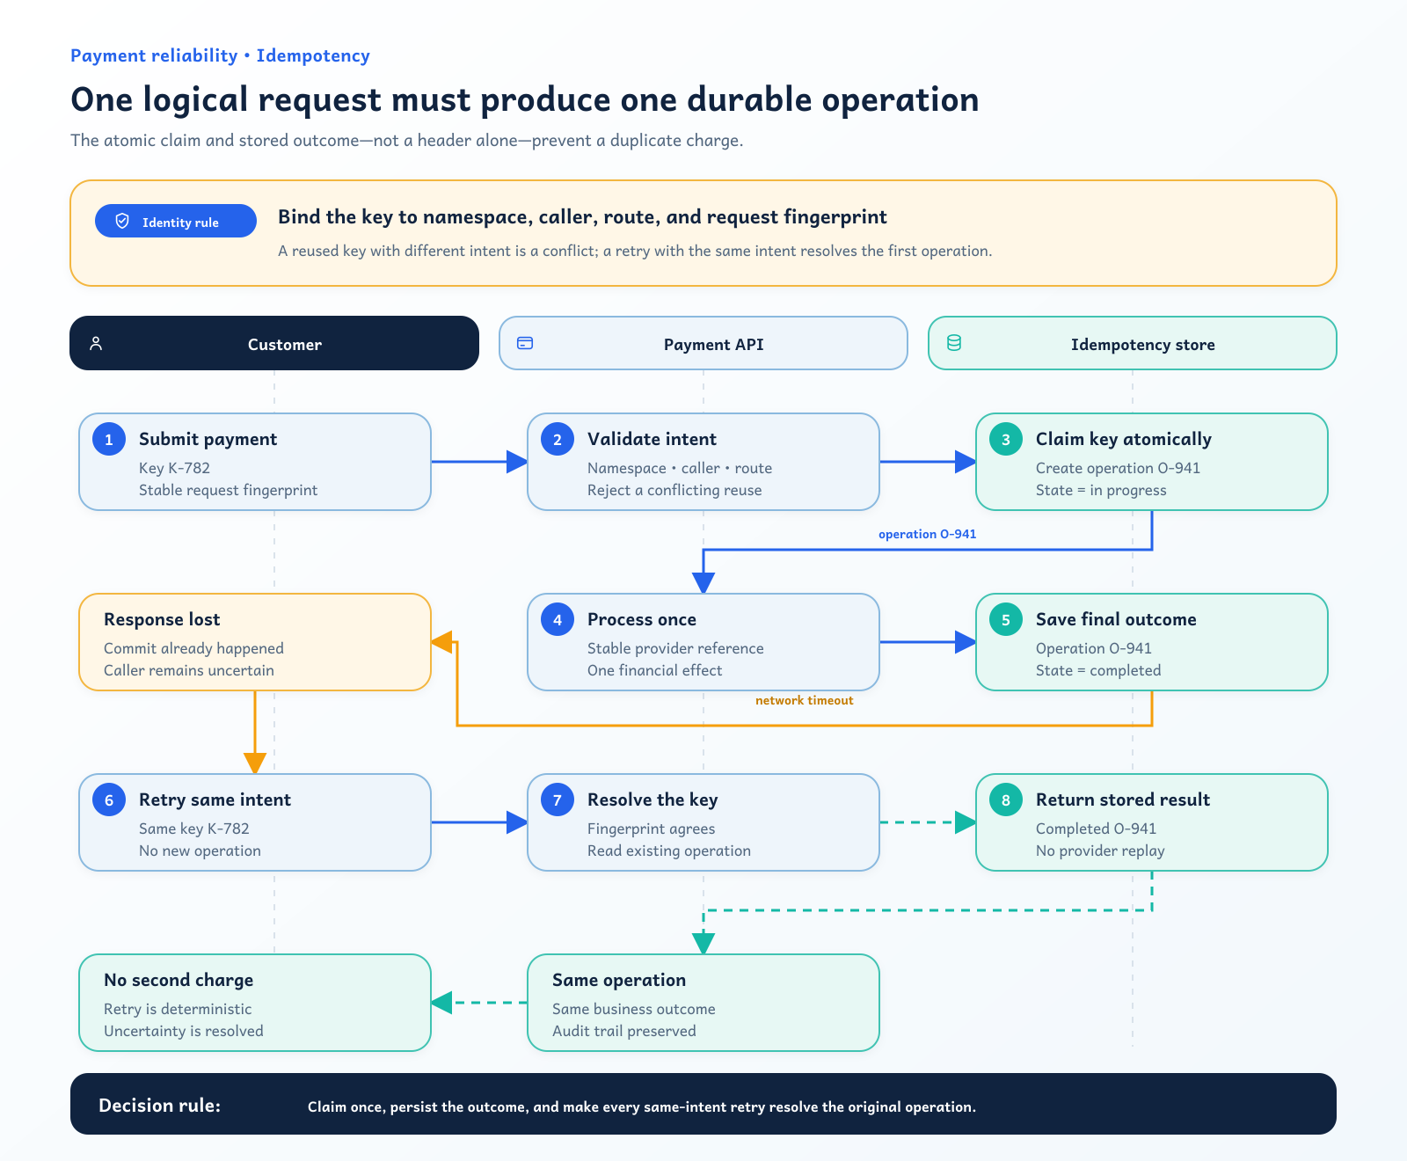This screenshot has height=1161, width=1407.
Task: Click 'Payment reliability • Idempotency' breadcrumb text
Action: 220,55
